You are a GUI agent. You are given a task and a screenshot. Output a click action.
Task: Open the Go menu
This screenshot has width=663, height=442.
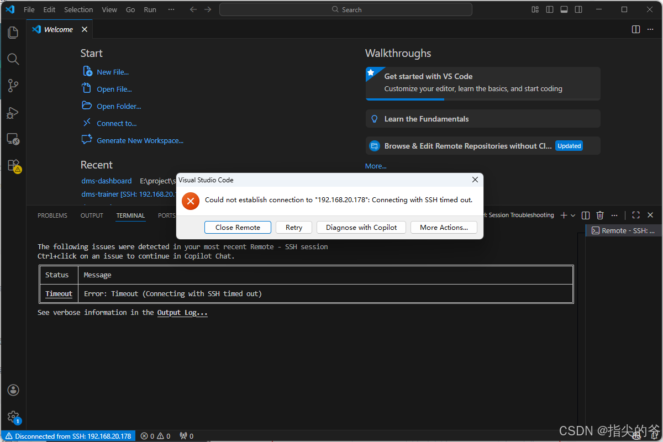(130, 9)
